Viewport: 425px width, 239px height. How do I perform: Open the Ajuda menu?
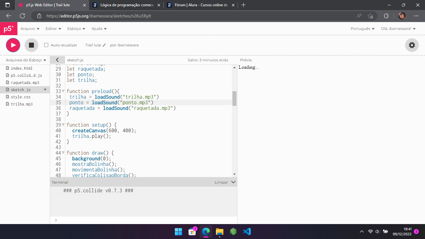[99, 29]
